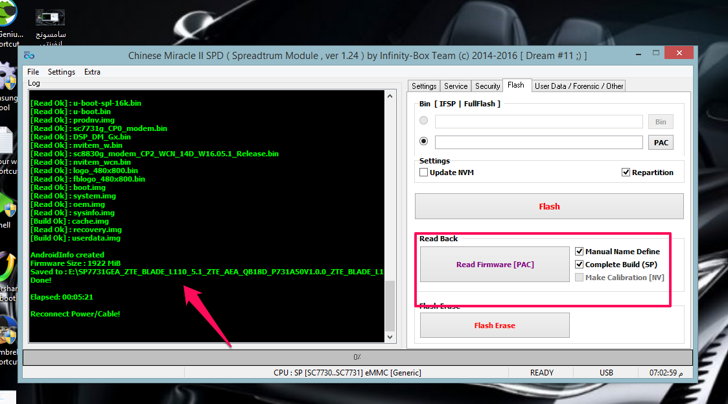The image size is (728, 404).
Task: Click the Bin browse button
Action: coord(660,122)
